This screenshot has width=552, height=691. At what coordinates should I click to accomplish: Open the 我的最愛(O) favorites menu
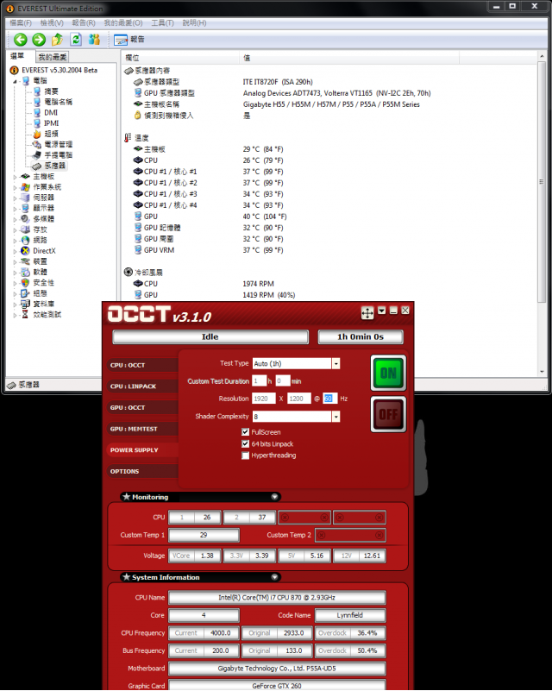coord(123,23)
